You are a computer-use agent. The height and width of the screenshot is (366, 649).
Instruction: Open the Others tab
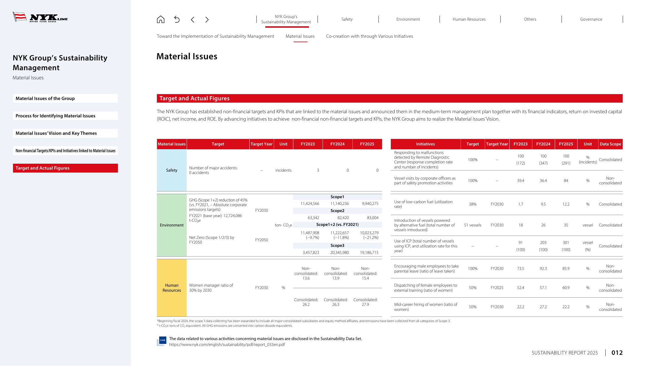coord(530,19)
